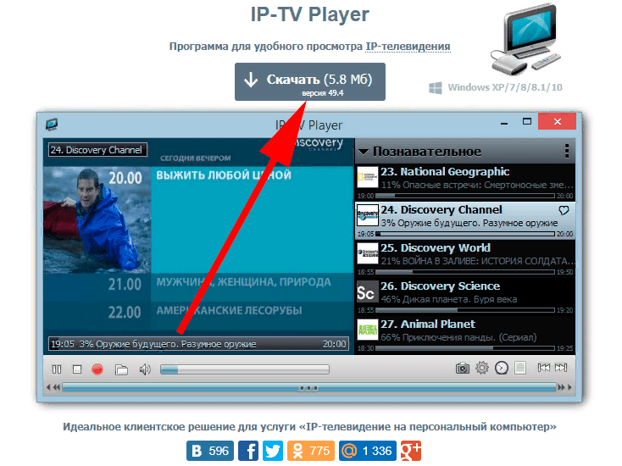
Task: Click National Geographic logo thumbnail
Action: (367, 177)
